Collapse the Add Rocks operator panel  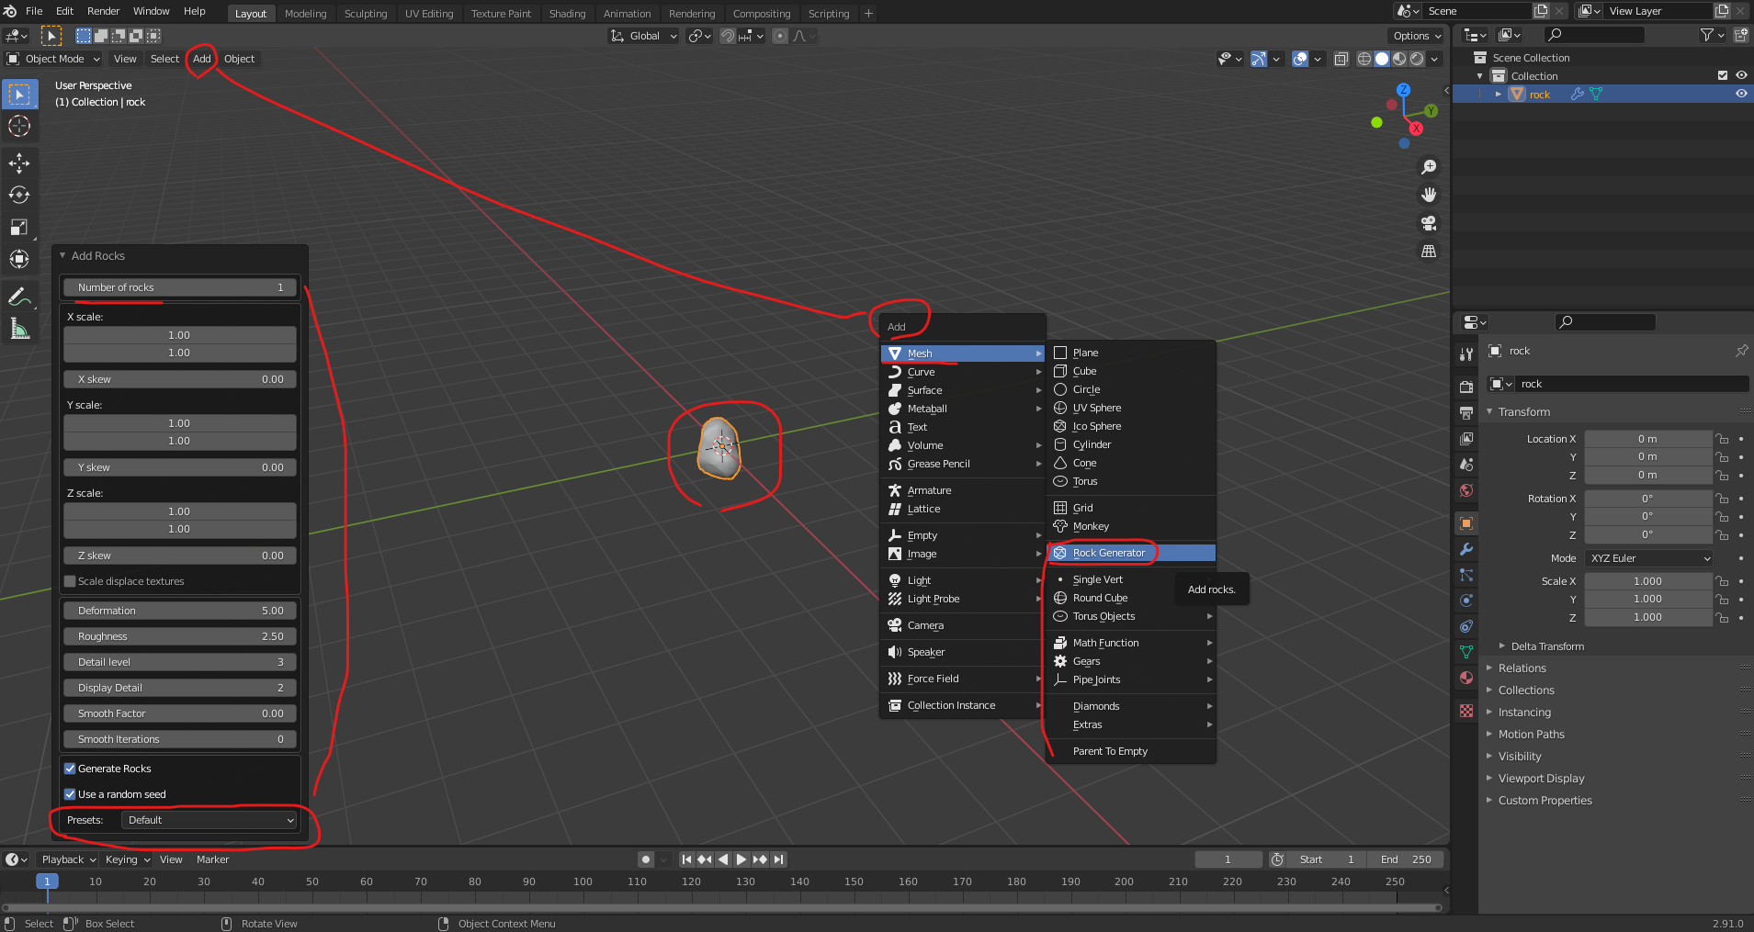pos(62,255)
